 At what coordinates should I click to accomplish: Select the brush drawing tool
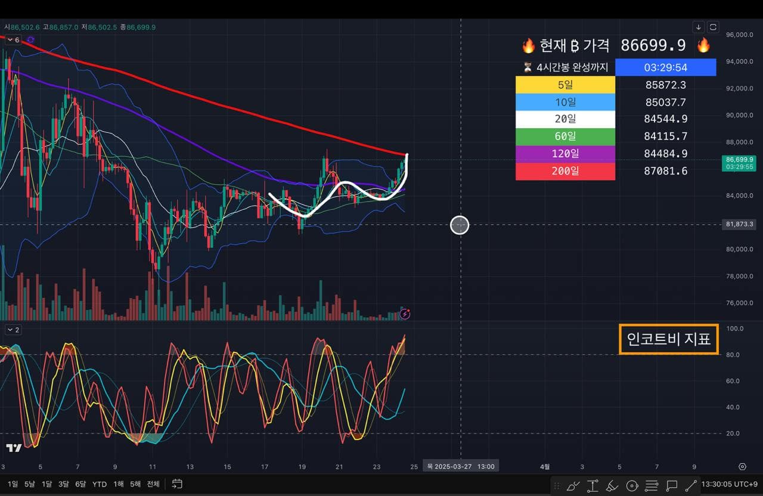[573, 485]
